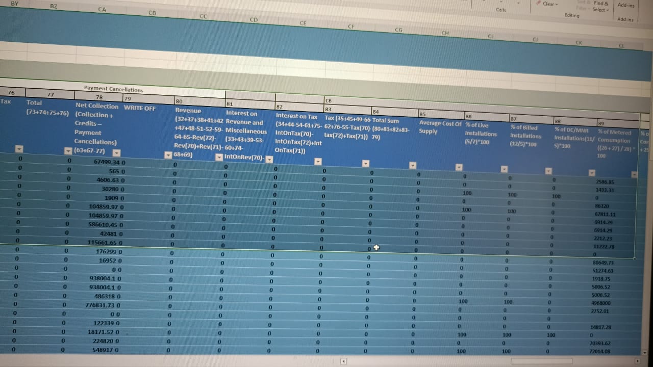Viewport: 653px width, 367px height.
Task: Open filter dropdown for % of DC/MNR Installations
Action: [x=592, y=173]
